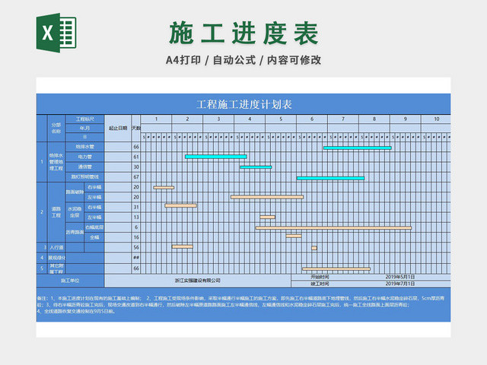Click the 水泥稳定层 sub-group cell
The height and width of the screenshot is (365, 487).
tap(75, 212)
